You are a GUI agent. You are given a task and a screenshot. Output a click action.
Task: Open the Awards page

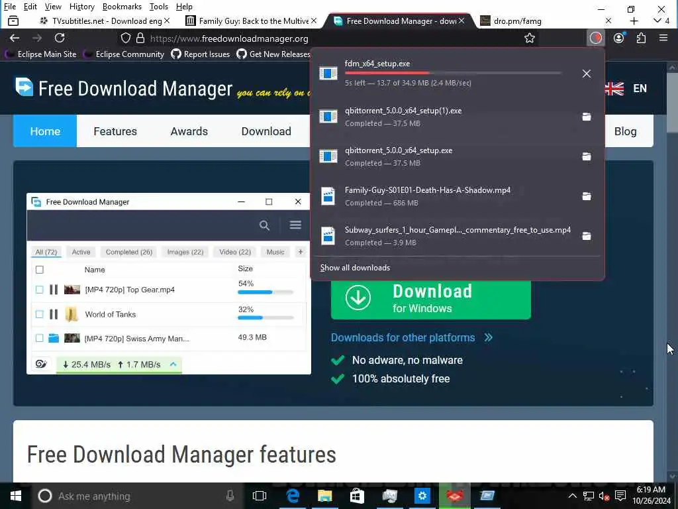click(189, 131)
